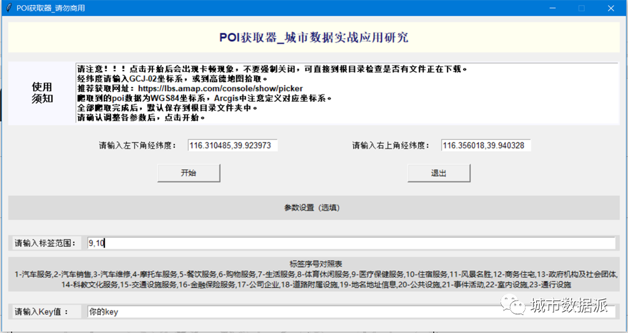Click the tag entry 14-科教文化服务
This screenshot has height=333, width=628.
pyautogui.click(x=90, y=285)
